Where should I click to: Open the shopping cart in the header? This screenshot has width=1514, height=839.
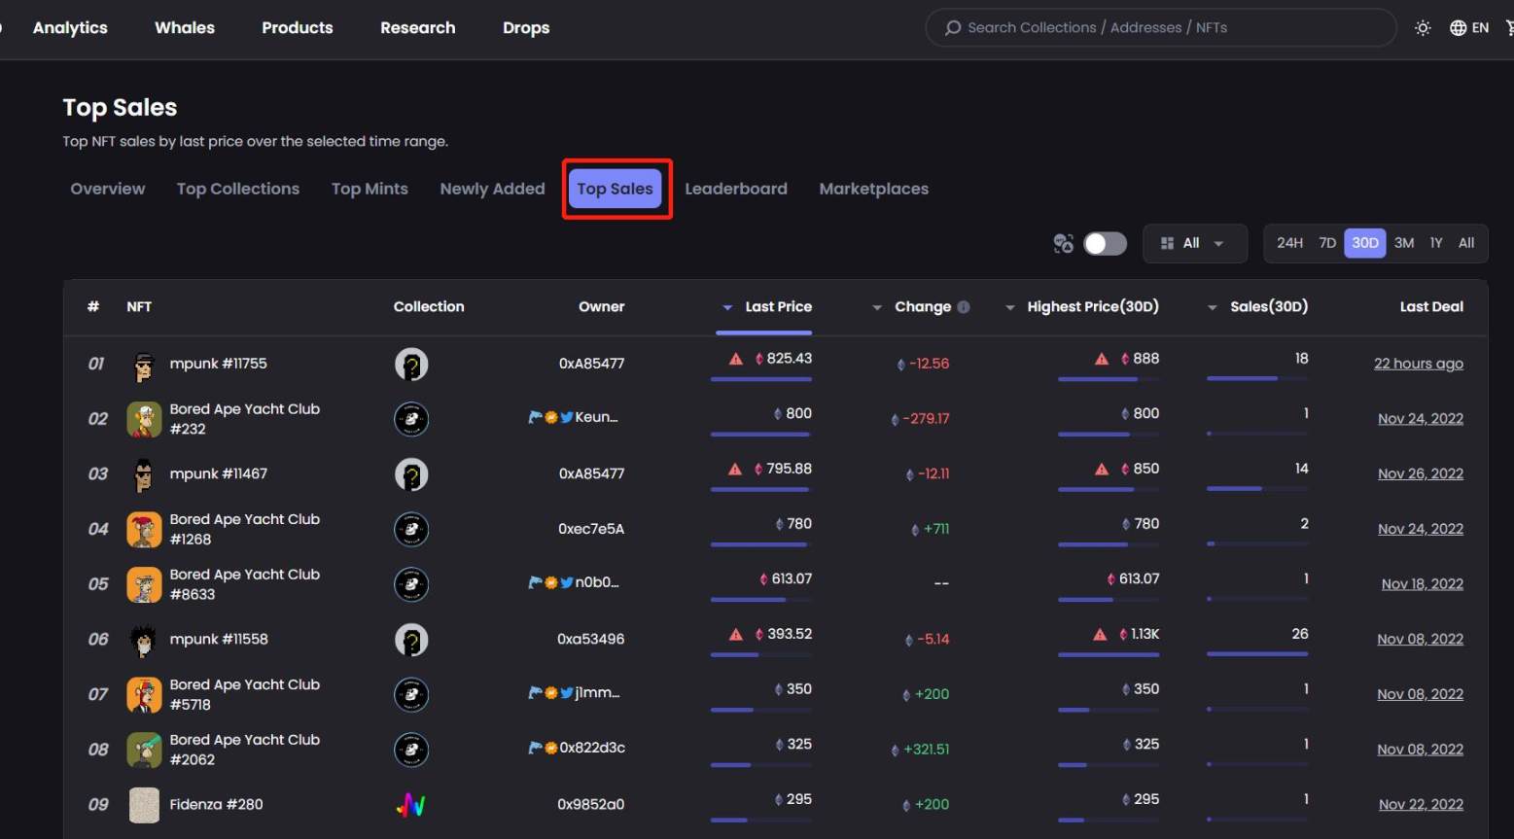(x=1508, y=28)
